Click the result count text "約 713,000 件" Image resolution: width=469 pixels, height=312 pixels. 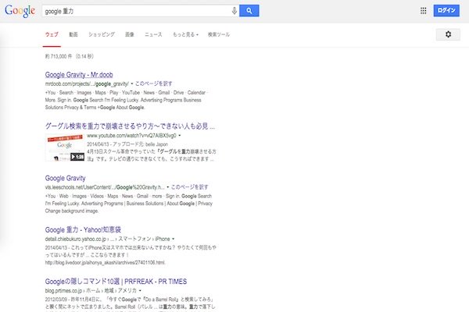coord(59,56)
